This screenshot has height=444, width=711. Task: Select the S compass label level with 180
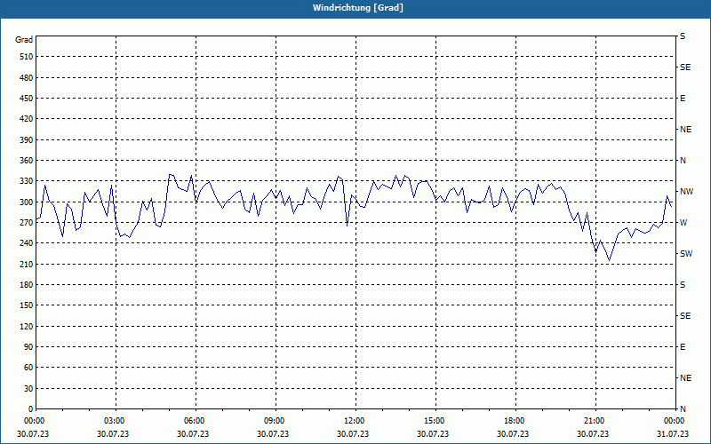click(683, 285)
